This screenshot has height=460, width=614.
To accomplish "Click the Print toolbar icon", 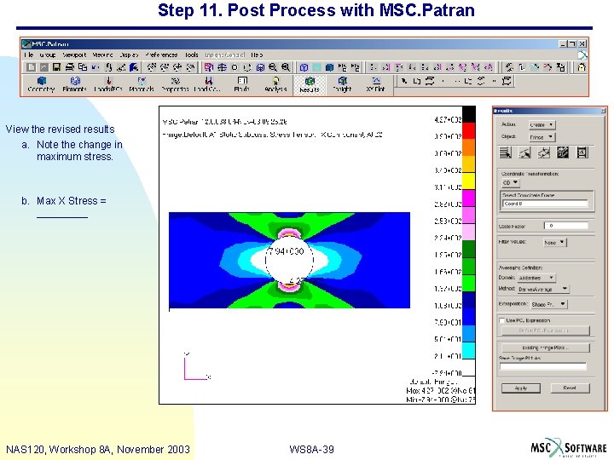I will (70, 67).
